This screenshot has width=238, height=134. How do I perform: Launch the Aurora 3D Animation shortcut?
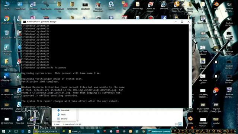pos(151,7)
